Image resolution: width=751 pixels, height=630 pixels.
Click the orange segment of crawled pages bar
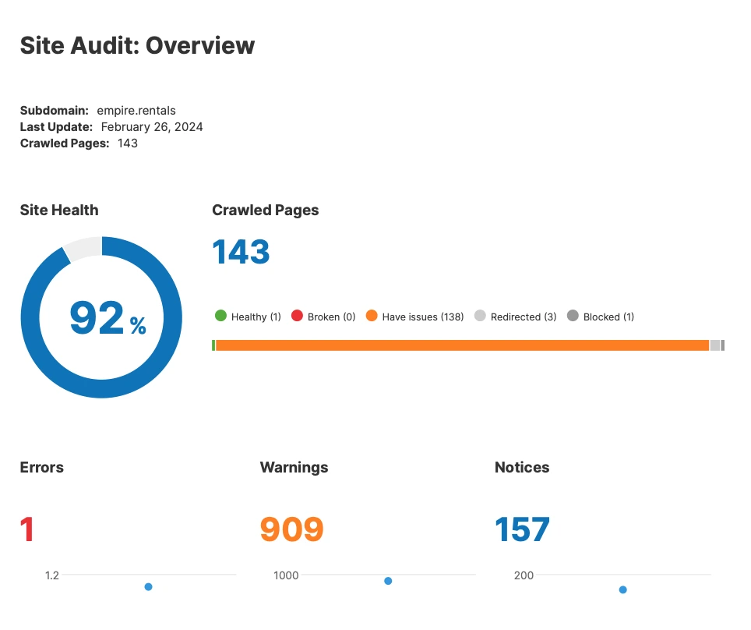coord(461,345)
